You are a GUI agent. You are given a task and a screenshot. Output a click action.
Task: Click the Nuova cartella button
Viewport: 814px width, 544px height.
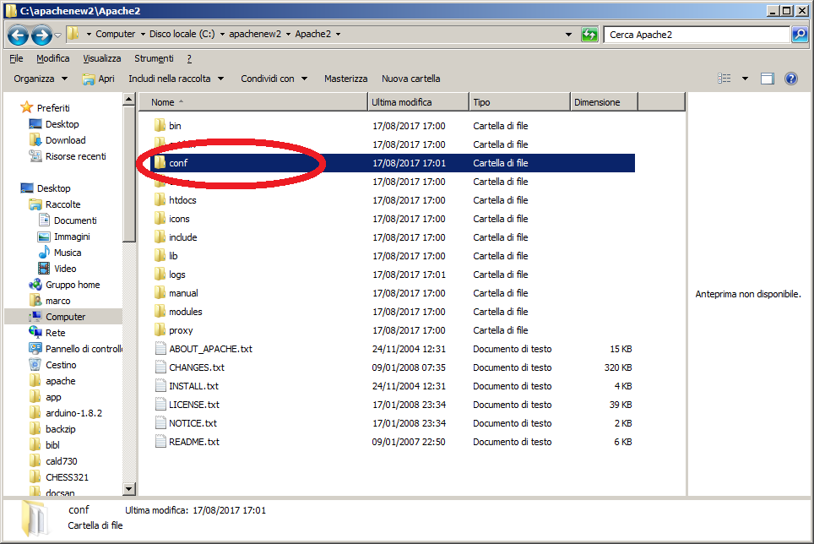[x=410, y=79]
